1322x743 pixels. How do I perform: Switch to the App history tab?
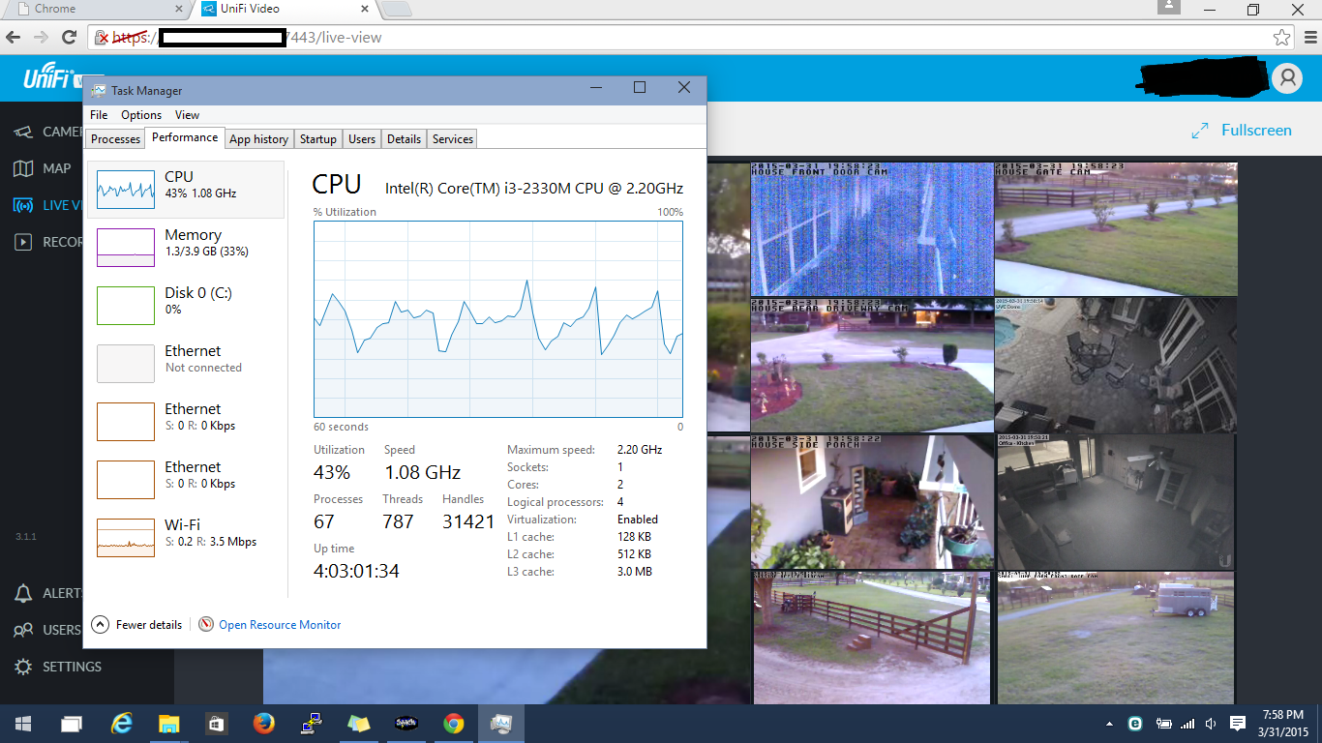click(258, 139)
